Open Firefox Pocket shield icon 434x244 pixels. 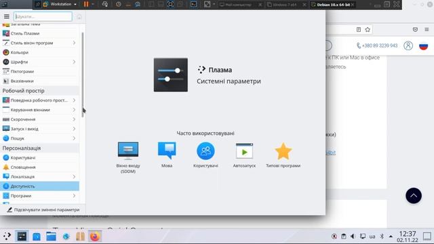(x=415, y=30)
